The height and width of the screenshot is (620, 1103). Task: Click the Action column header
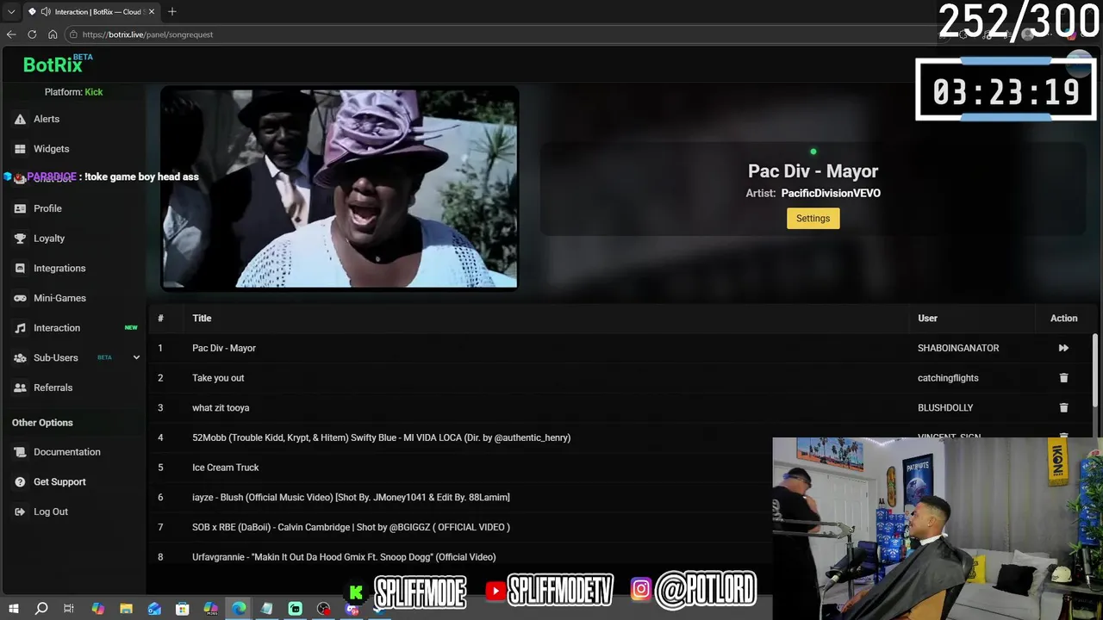(x=1063, y=318)
